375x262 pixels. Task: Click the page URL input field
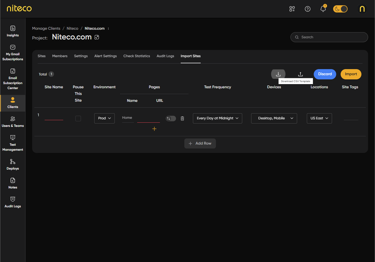149,118
